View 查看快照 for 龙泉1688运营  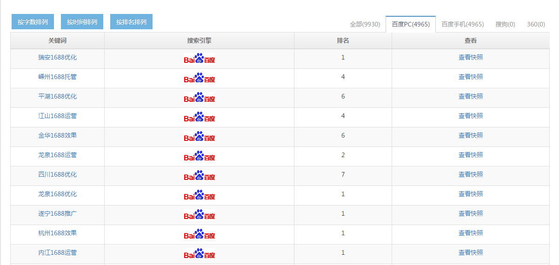pos(471,155)
